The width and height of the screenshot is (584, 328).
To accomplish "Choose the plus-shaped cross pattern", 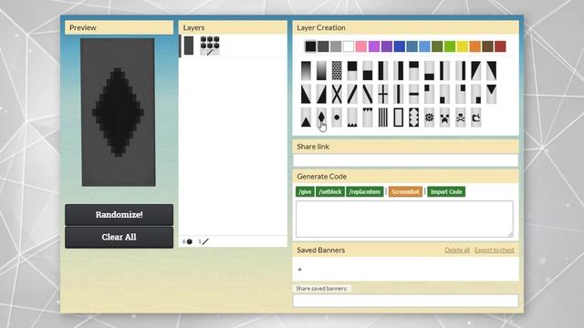I will [383, 94].
